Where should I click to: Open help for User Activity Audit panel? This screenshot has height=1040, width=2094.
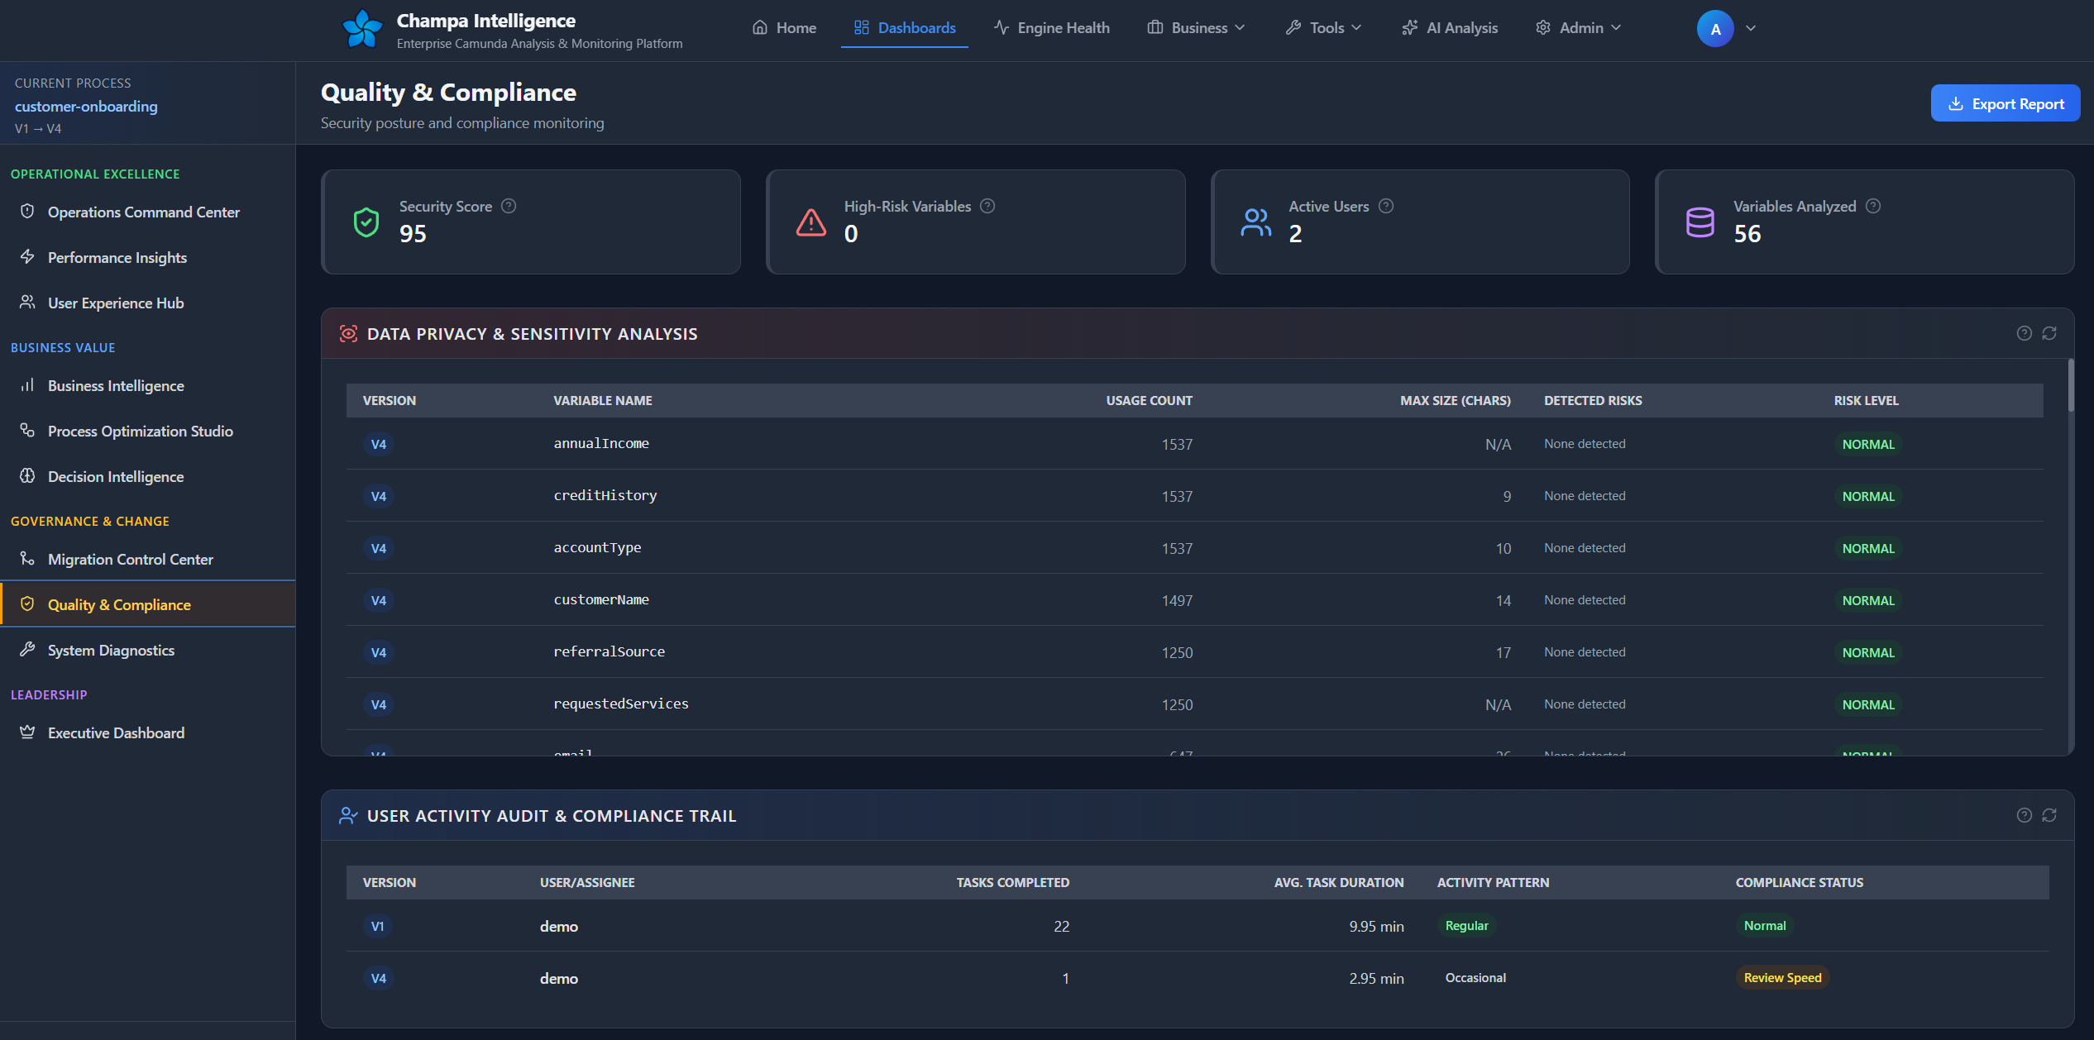pyautogui.click(x=2024, y=815)
